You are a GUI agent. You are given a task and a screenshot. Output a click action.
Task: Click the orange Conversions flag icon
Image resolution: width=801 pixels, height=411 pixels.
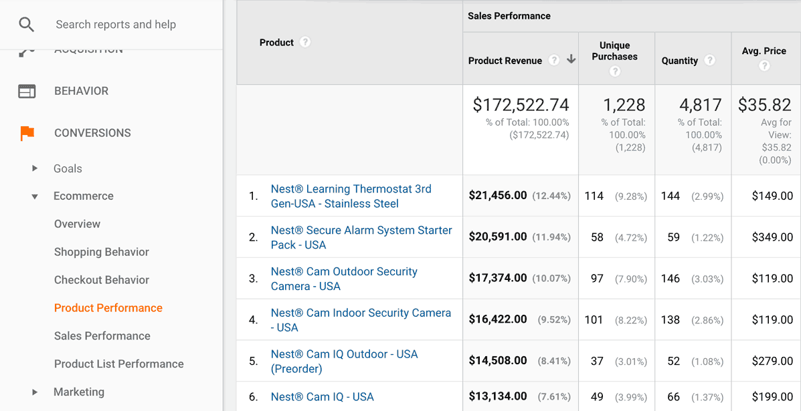(26, 132)
